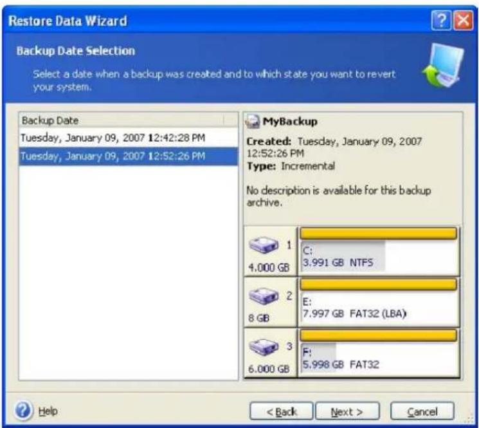Click the disk 3 drive icon

coord(264,347)
